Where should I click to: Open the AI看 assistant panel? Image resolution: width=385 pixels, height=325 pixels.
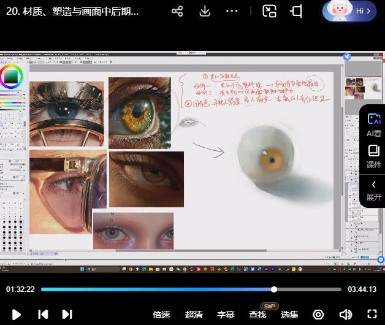(x=373, y=125)
